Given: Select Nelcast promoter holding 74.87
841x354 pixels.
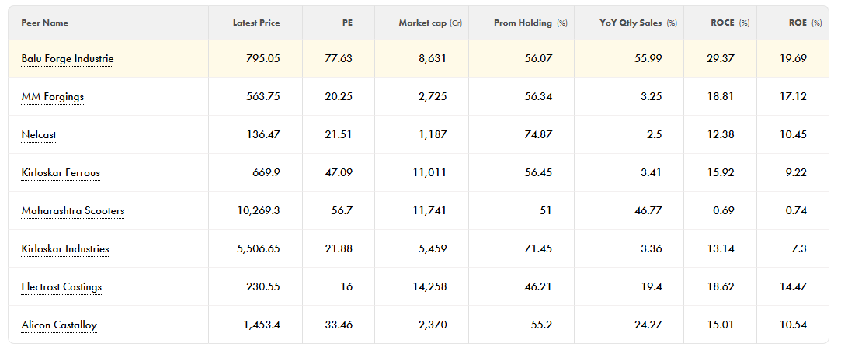Looking at the screenshot, I should [538, 134].
